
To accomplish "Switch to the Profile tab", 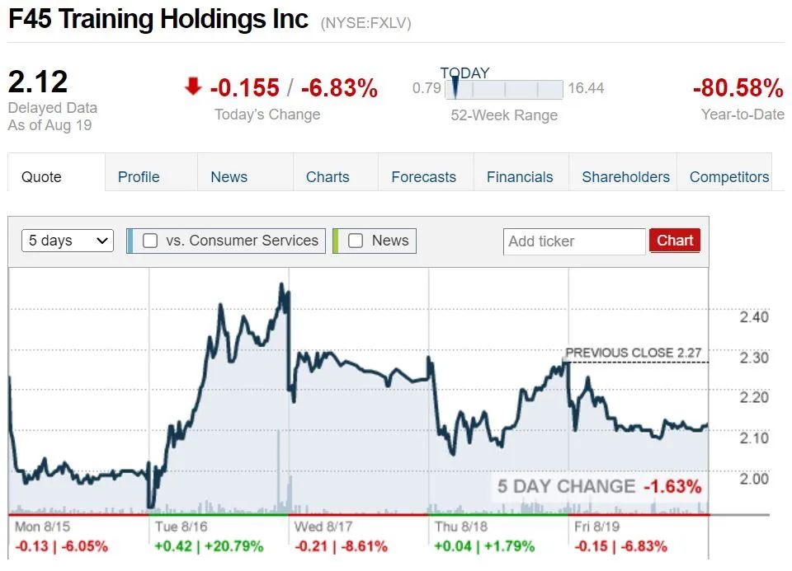I will [139, 177].
